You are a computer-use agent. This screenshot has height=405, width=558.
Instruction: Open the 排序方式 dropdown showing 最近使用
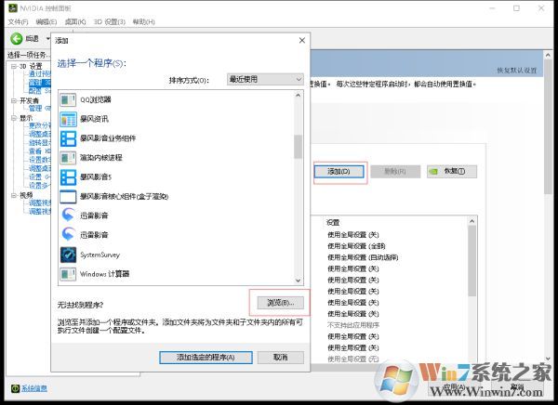click(265, 79)
